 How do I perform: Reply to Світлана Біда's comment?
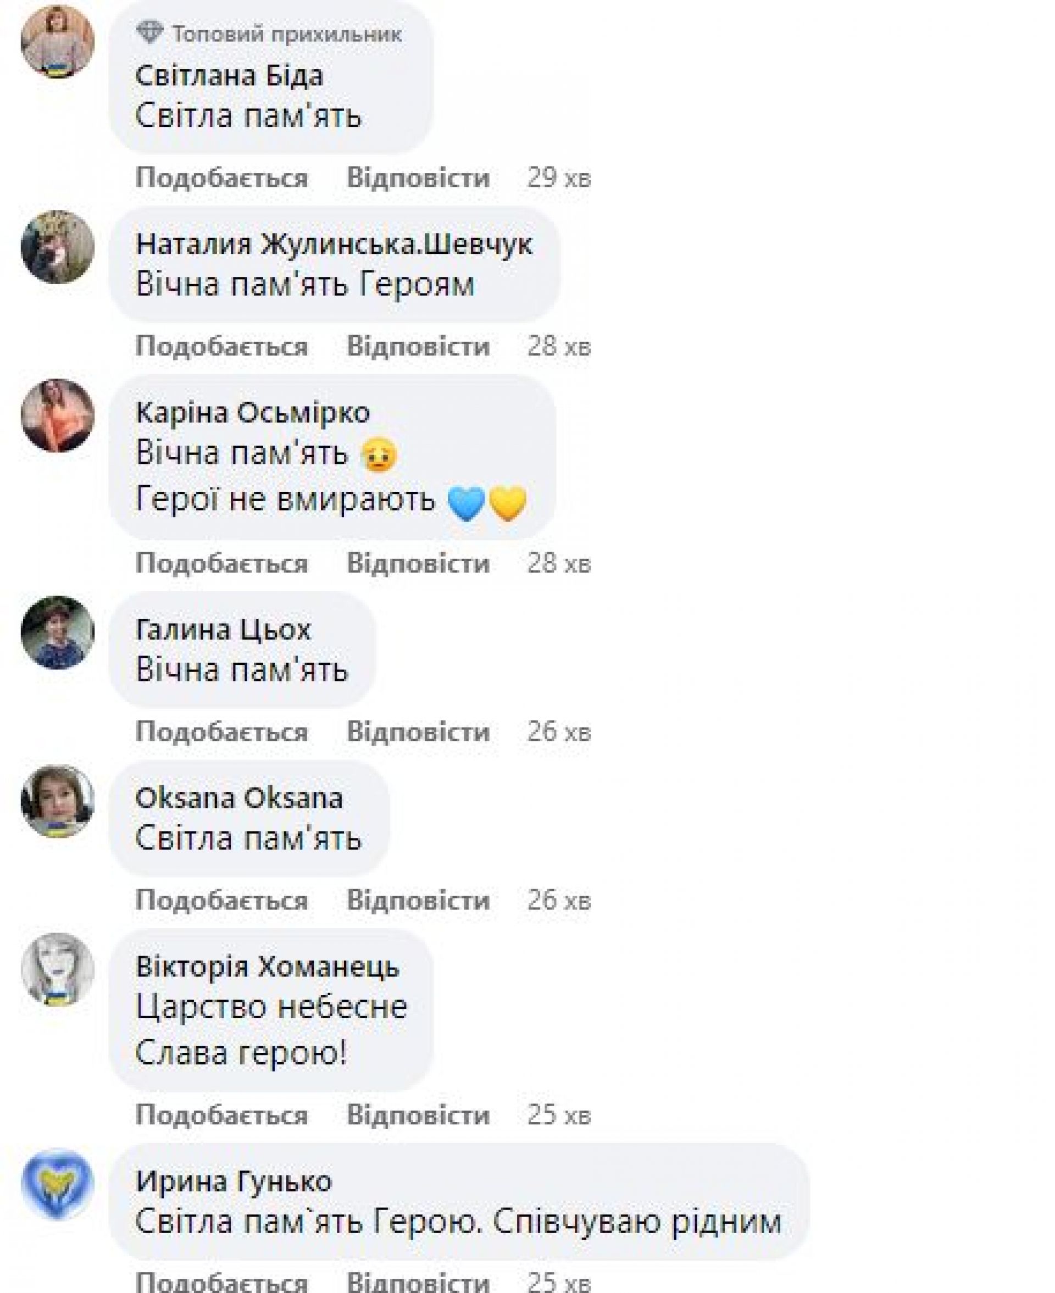[x=418, y=177]
